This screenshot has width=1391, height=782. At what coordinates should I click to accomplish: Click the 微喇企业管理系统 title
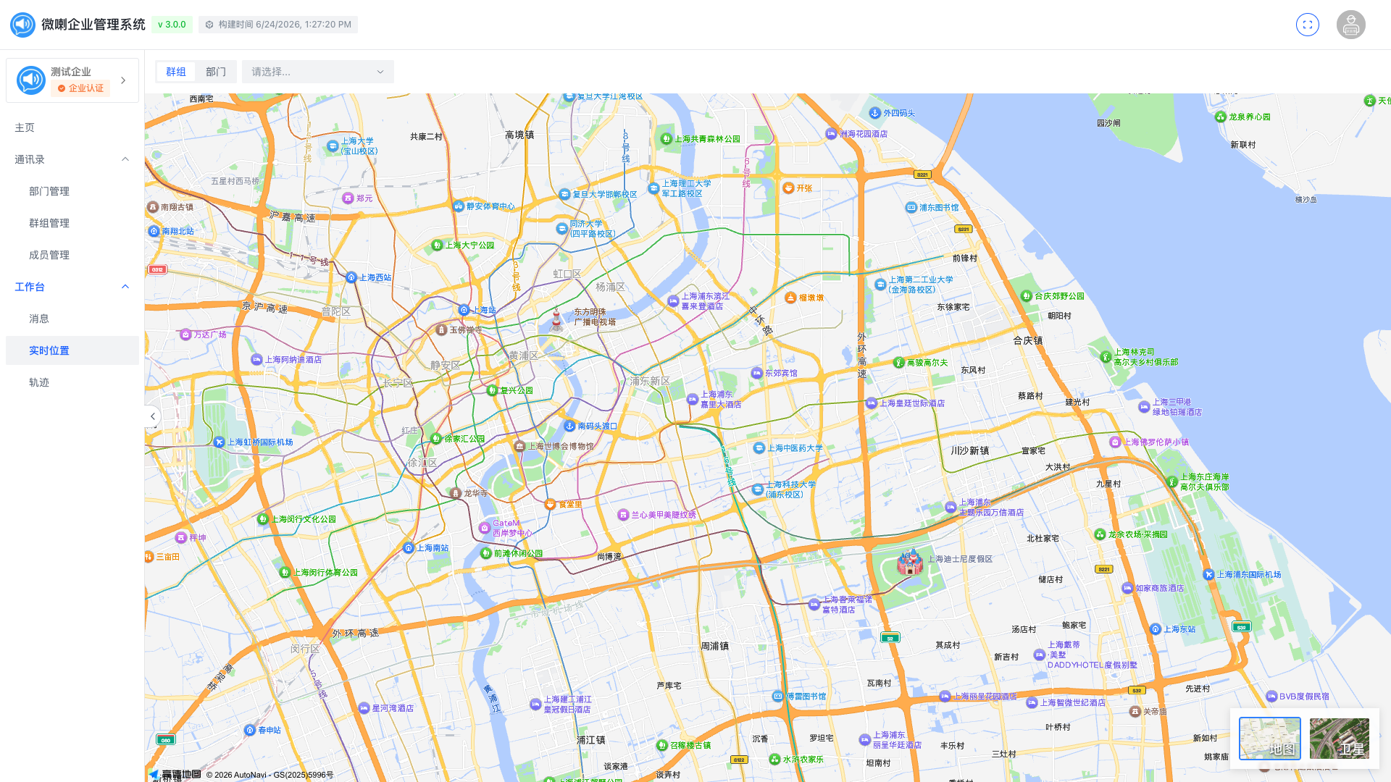[93, 25]
